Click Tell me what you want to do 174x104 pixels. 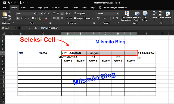tap(115, 8)
